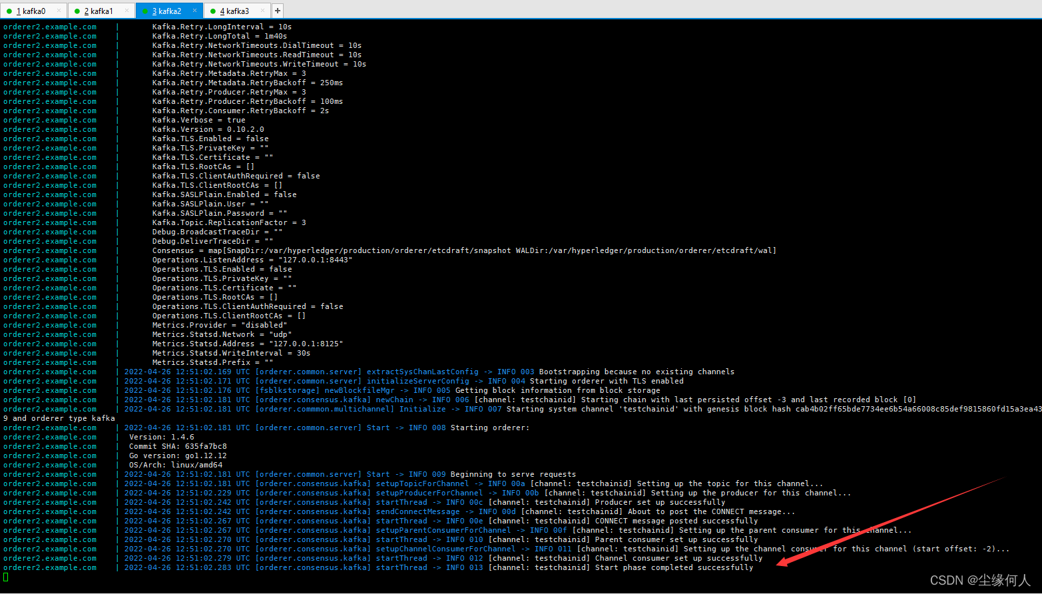The height and width of the screenshot is (594, 1042).
Task: Click 'Metrics.Provider = "disabled"' text
Action: 220,325
